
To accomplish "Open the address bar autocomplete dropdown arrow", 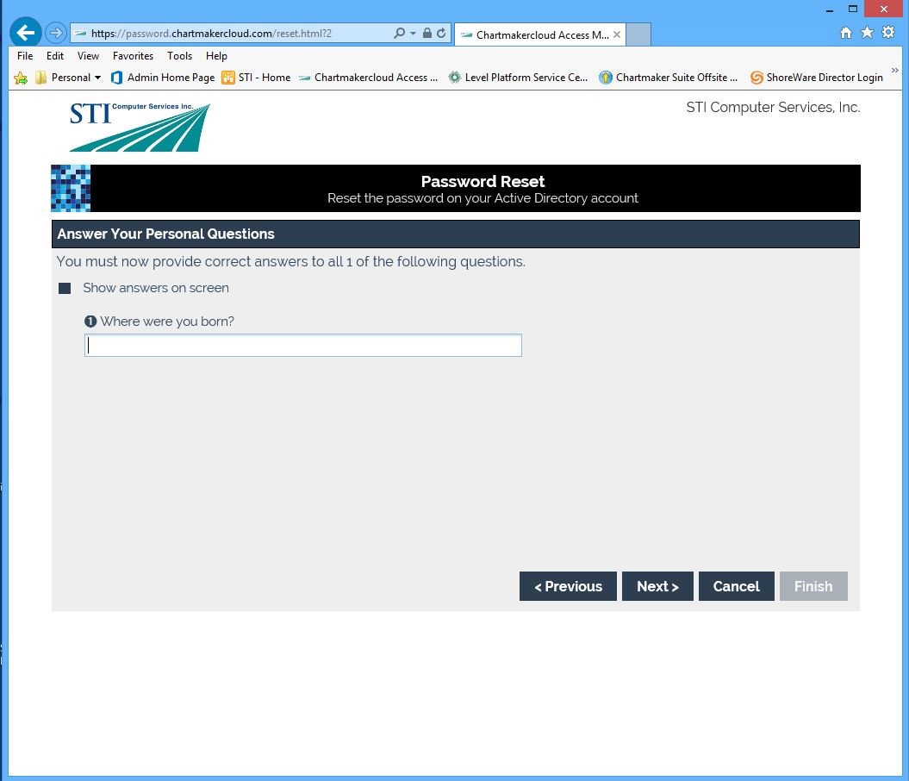I will tap(414, 34).
